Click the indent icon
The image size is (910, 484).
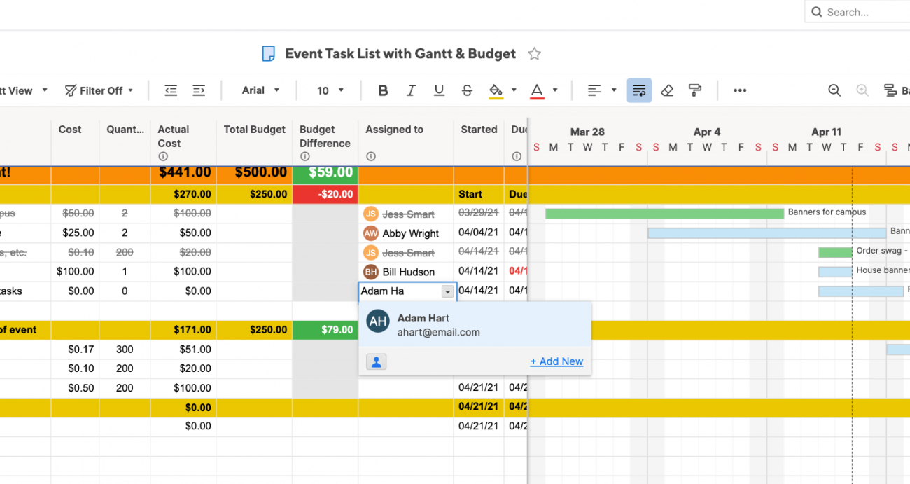tap(199, 90)
